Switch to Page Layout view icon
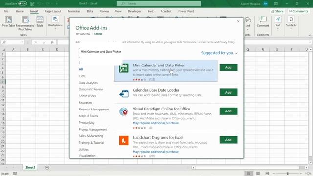313x176 pixels. click(258, 173)
